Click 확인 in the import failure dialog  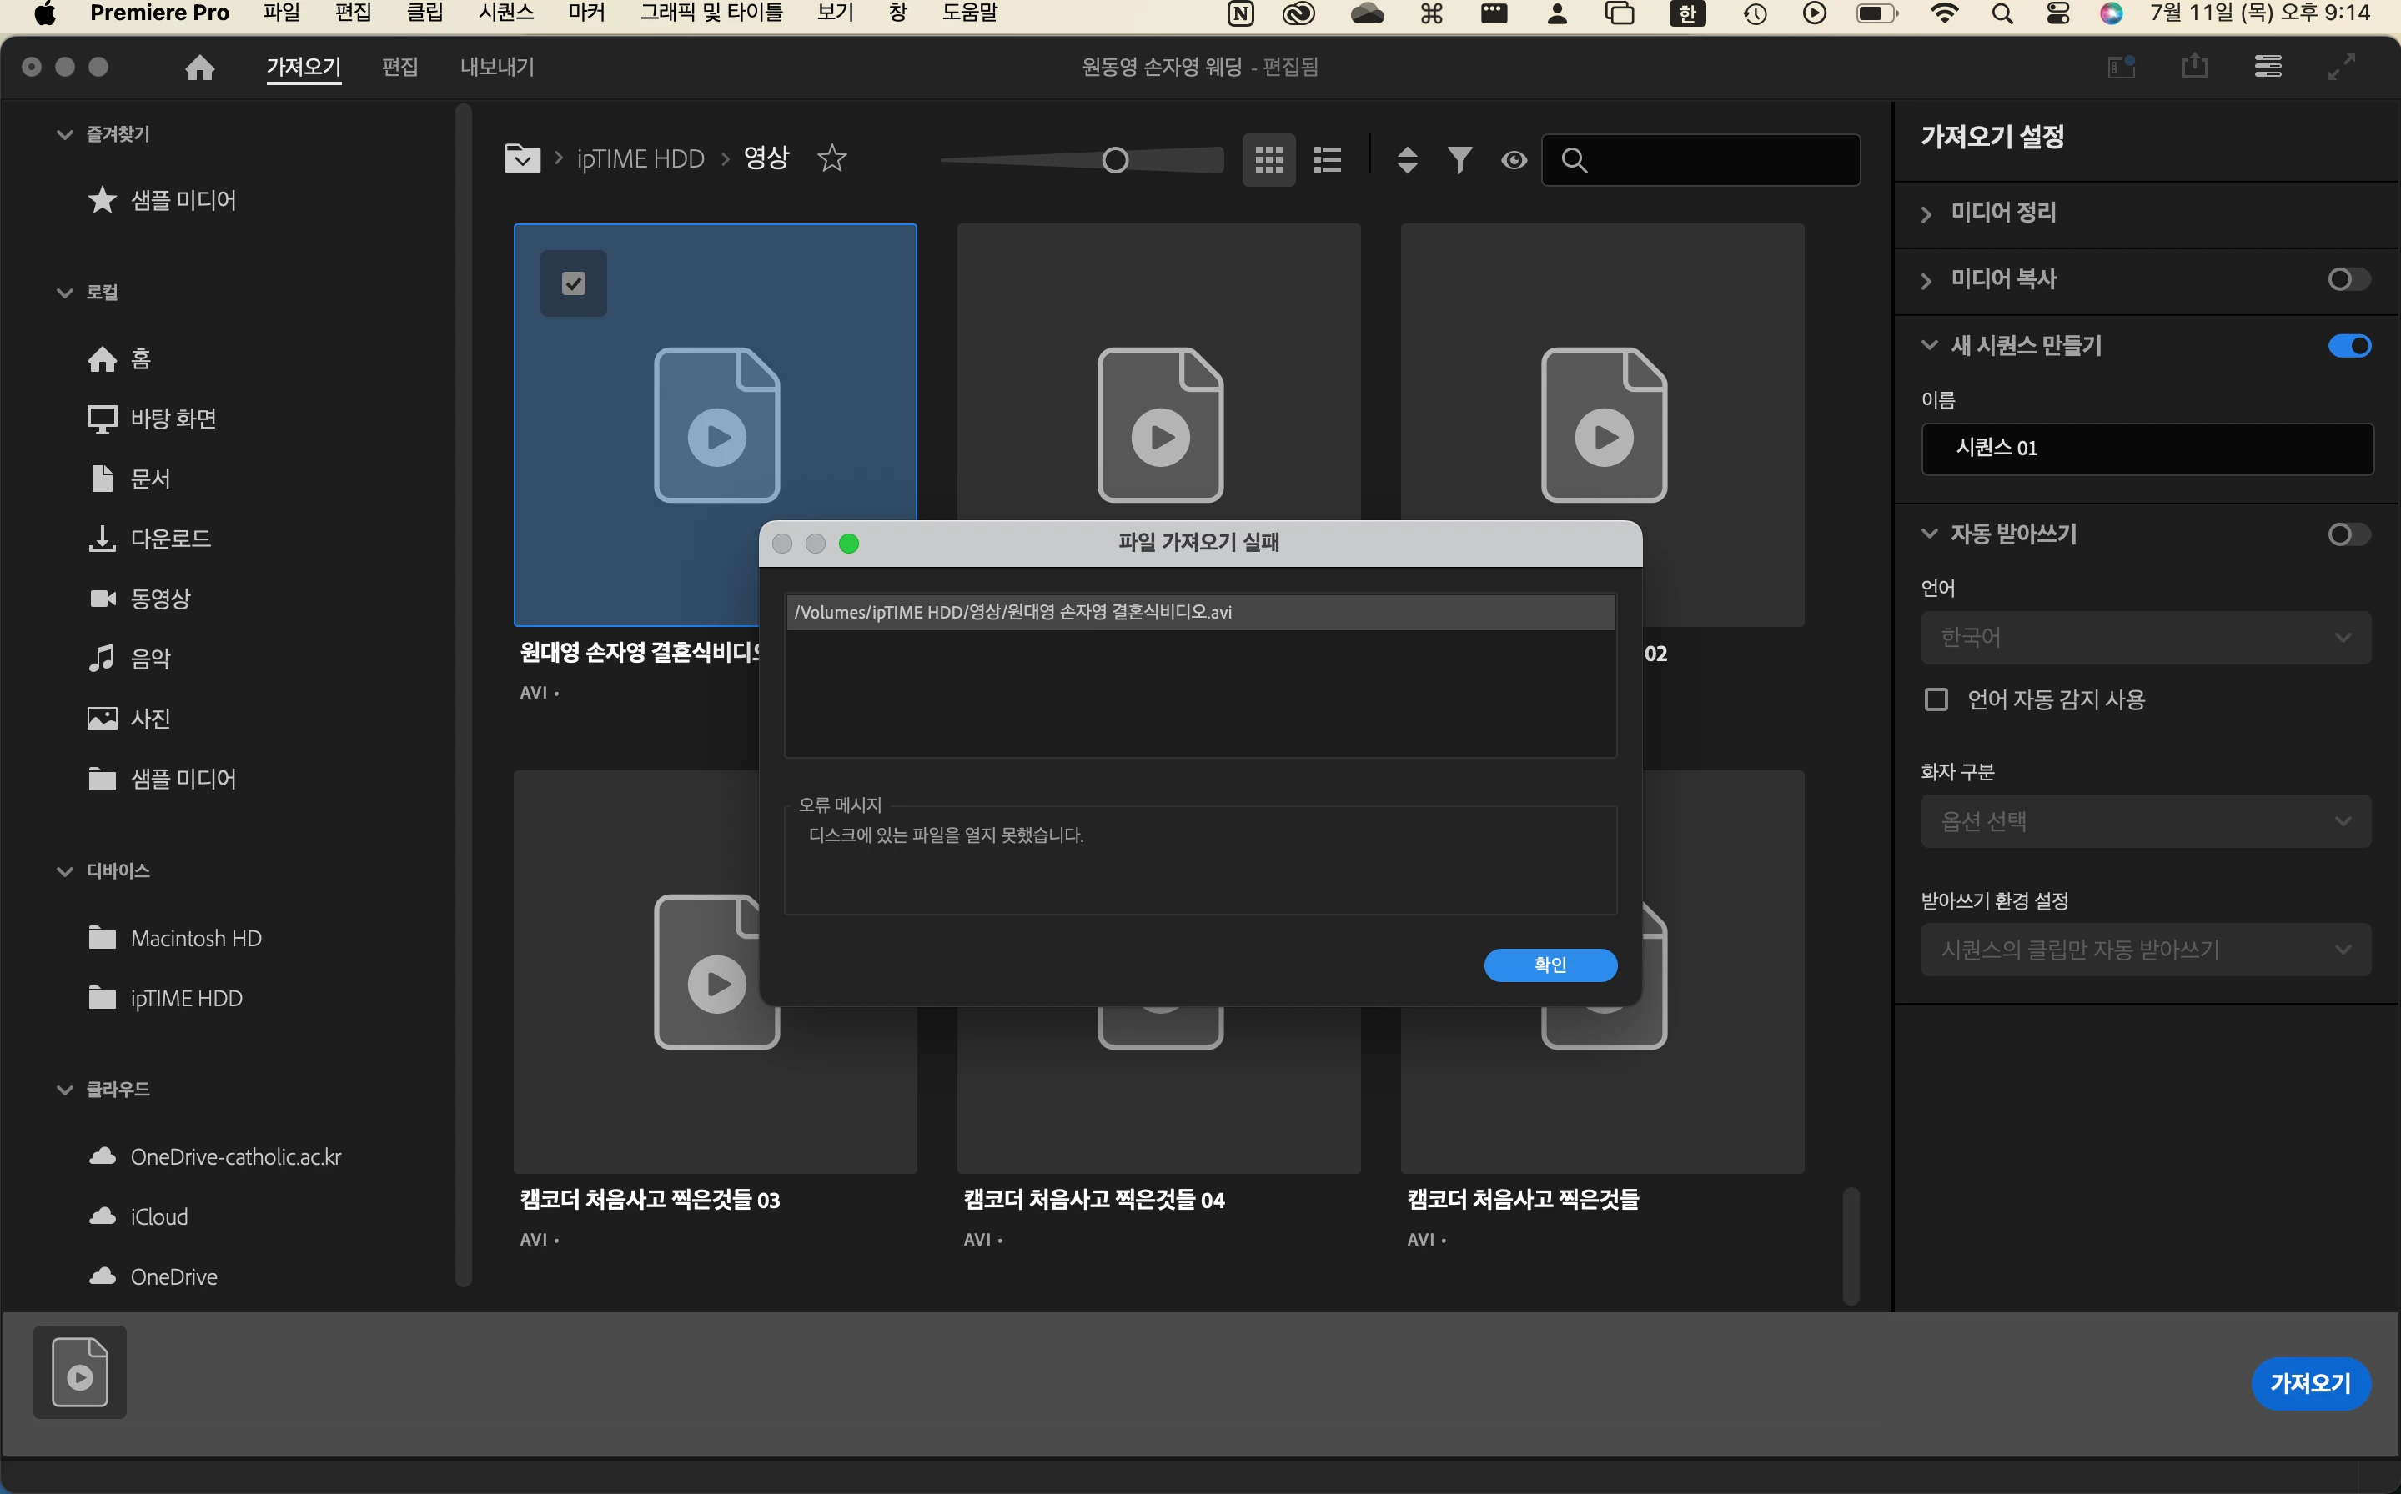[x=1549, y=965]
